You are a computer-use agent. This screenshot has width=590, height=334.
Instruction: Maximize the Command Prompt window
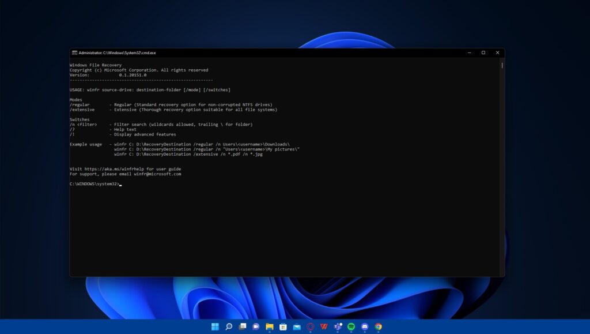click(x=483, y=52)
